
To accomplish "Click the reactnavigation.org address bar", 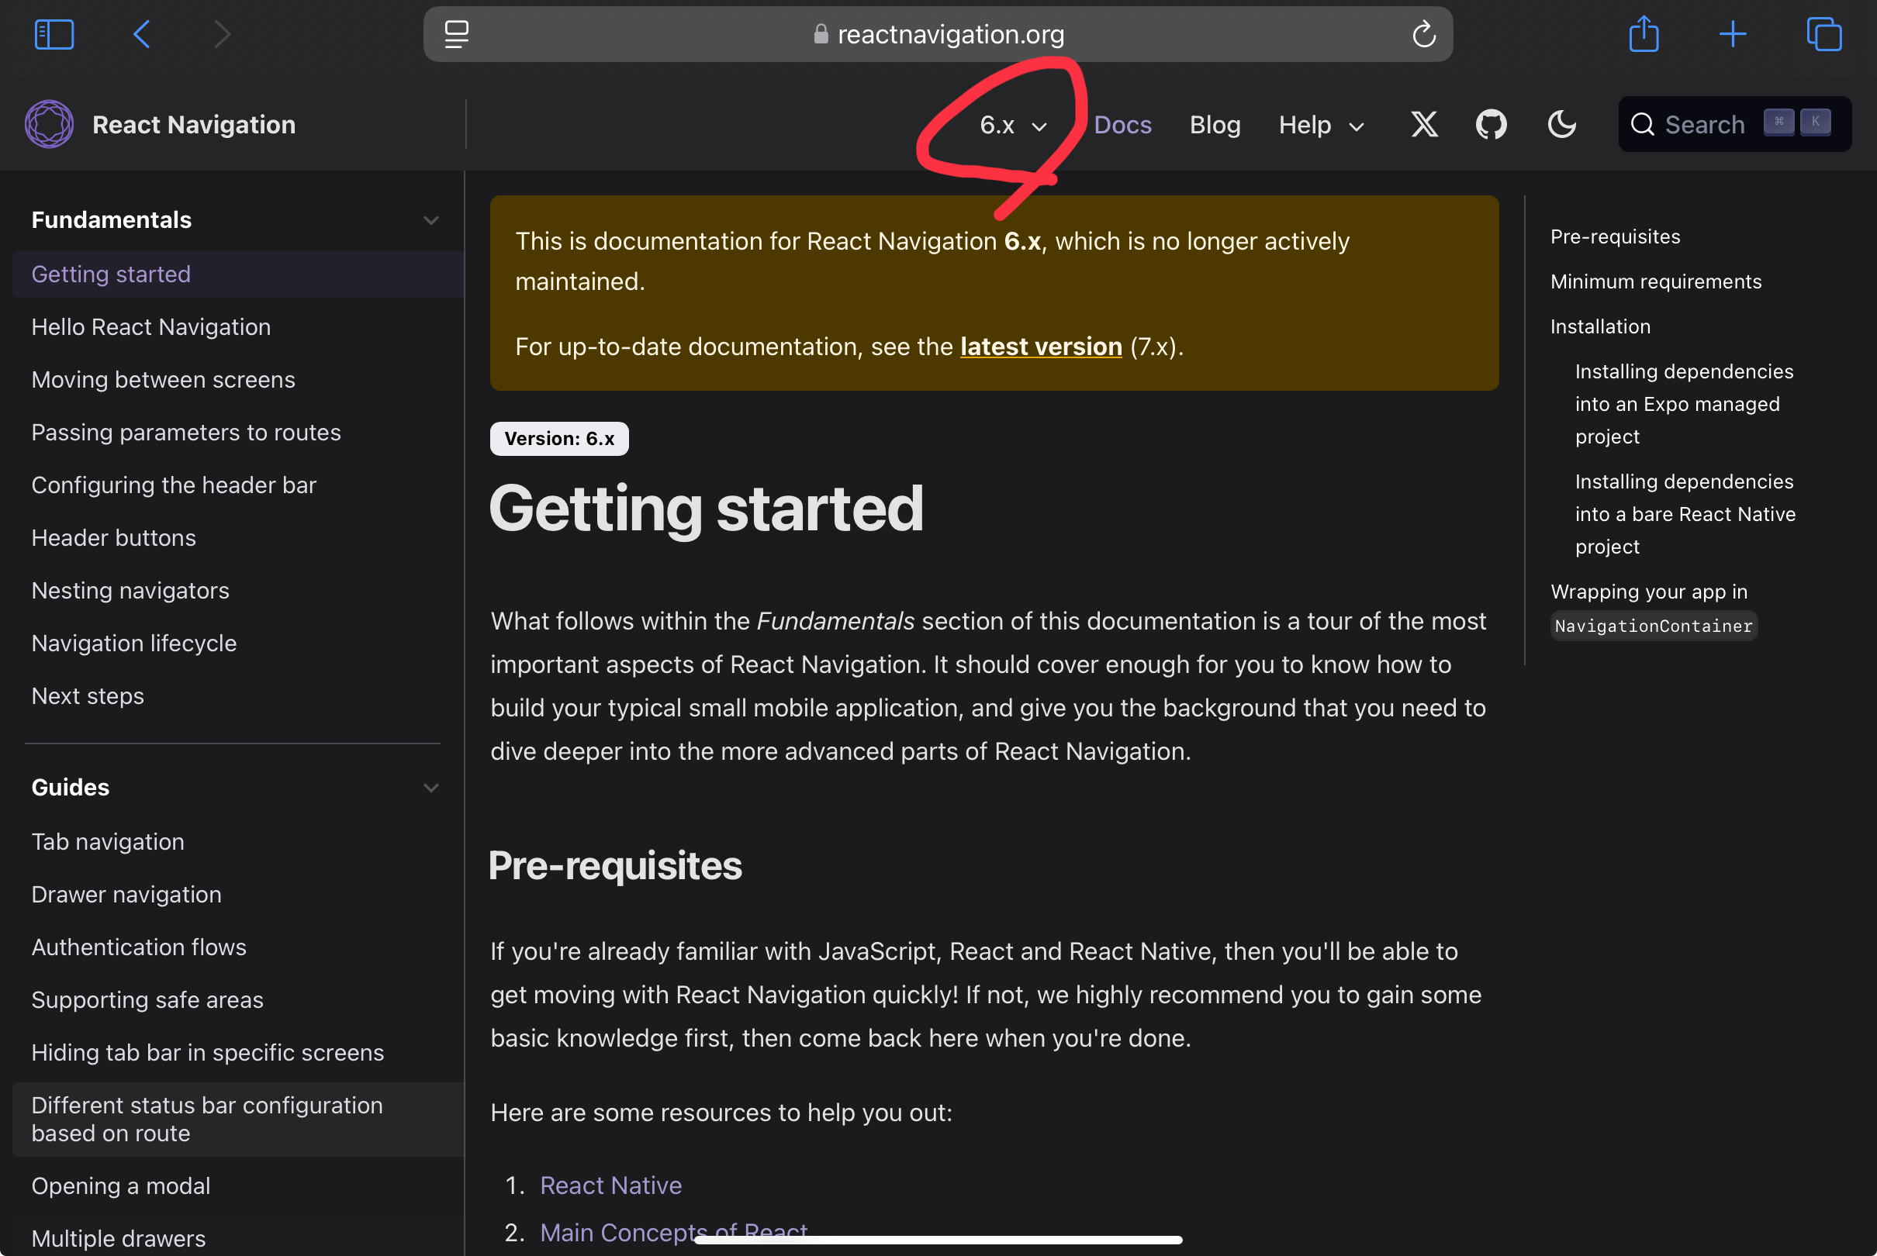I will [937, 34].
